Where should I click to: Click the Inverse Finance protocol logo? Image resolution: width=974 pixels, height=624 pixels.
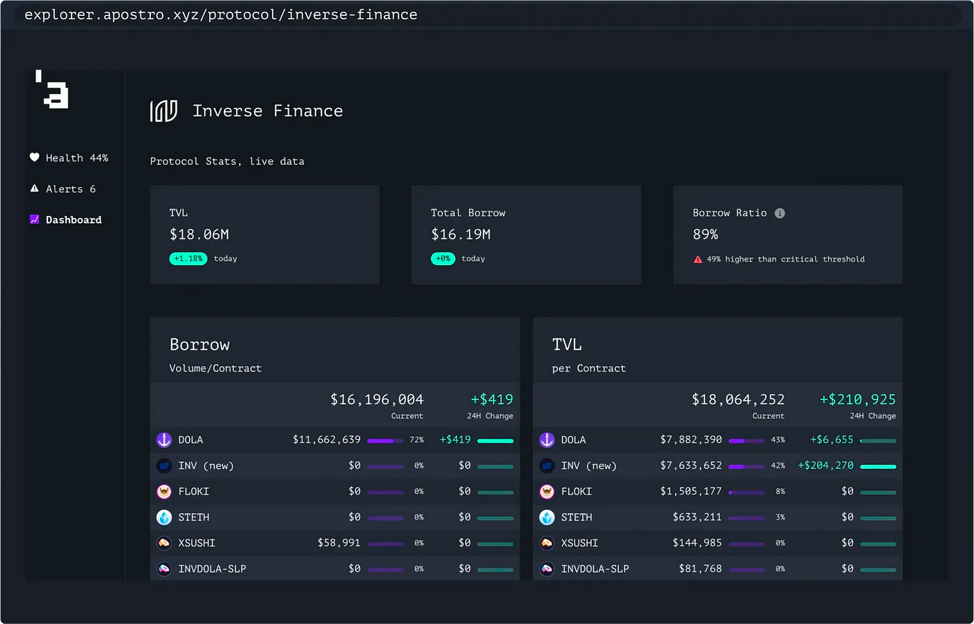coord(163,110)
